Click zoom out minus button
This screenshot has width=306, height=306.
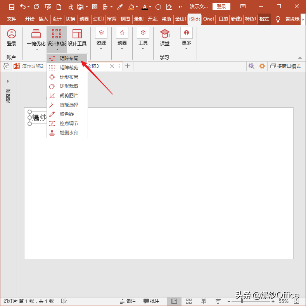229,301
